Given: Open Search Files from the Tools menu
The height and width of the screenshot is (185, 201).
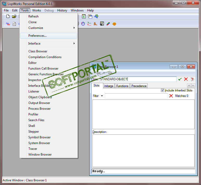Looking at the screenshot, I should click(49, 120).
